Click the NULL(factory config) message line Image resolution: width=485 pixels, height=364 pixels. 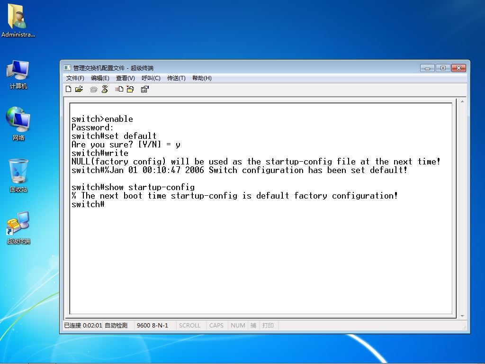coord(256,162)
